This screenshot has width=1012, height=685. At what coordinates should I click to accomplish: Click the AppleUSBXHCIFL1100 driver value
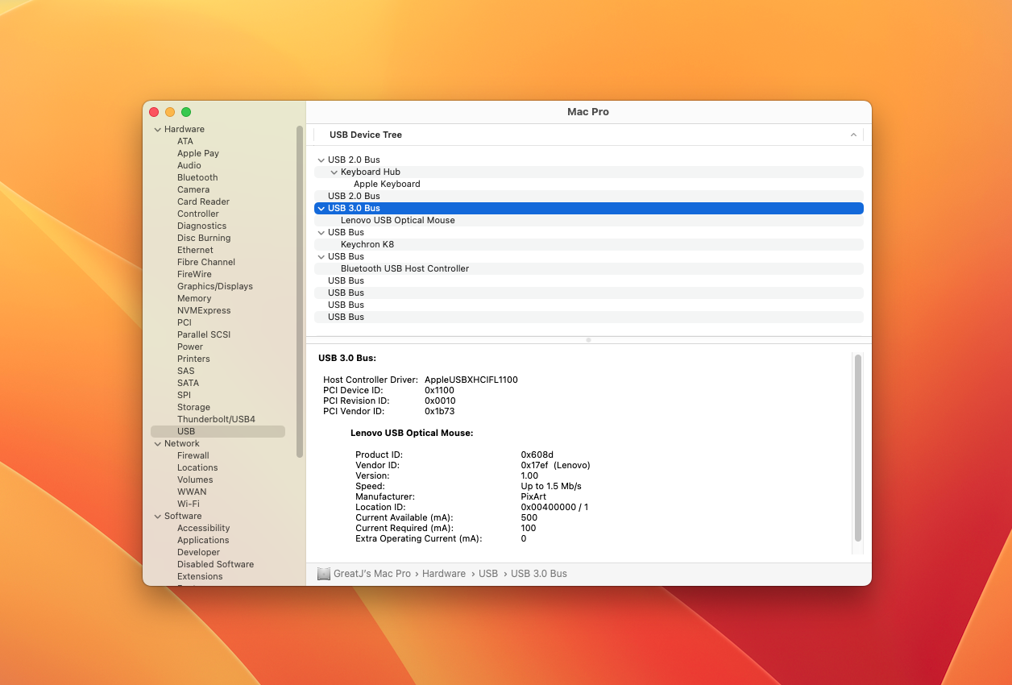[x=471, y=380]
